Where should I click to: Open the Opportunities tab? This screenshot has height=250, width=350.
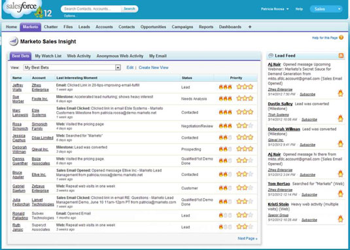pyautogui.click(x=153, y=27)
